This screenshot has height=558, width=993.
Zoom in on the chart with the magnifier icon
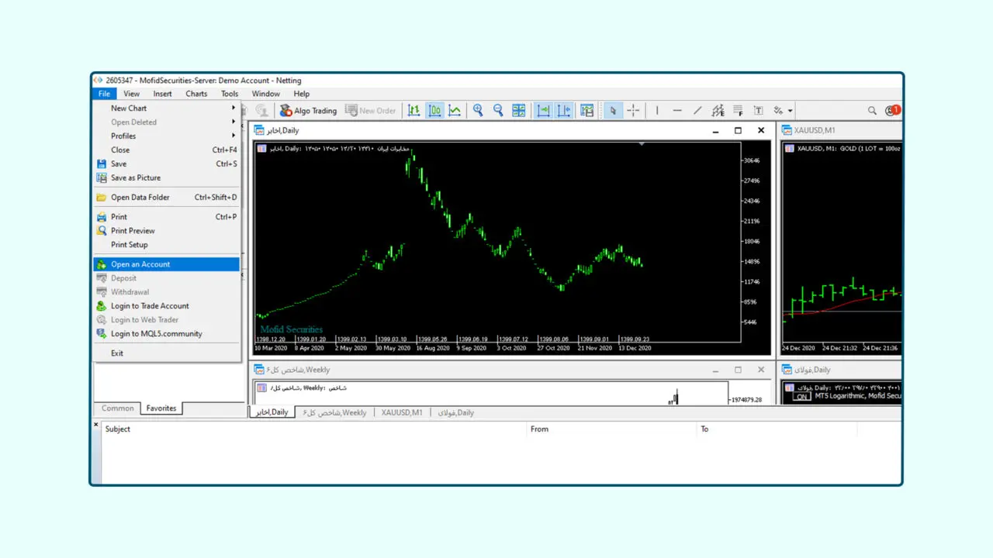click(x=478, y=111)
